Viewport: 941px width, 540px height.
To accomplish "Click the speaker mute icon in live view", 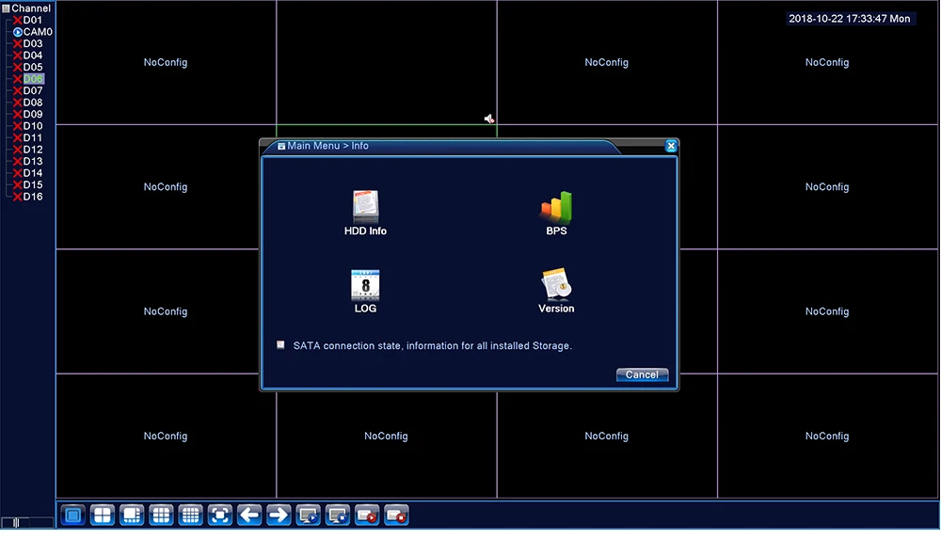I will tap(489, 119).
